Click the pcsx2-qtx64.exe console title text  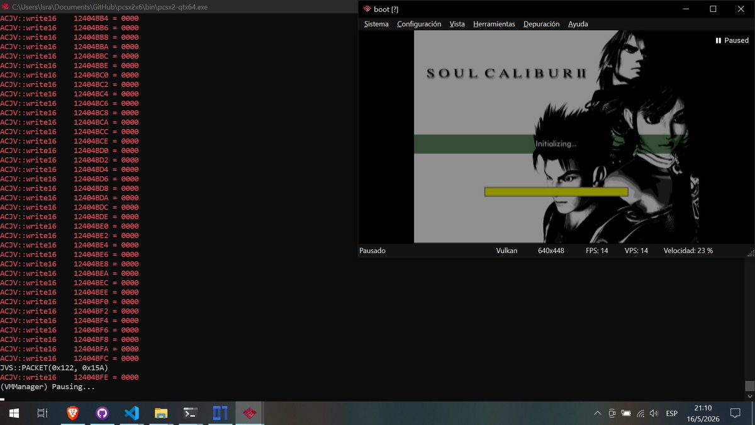click(x=110, y=7)
